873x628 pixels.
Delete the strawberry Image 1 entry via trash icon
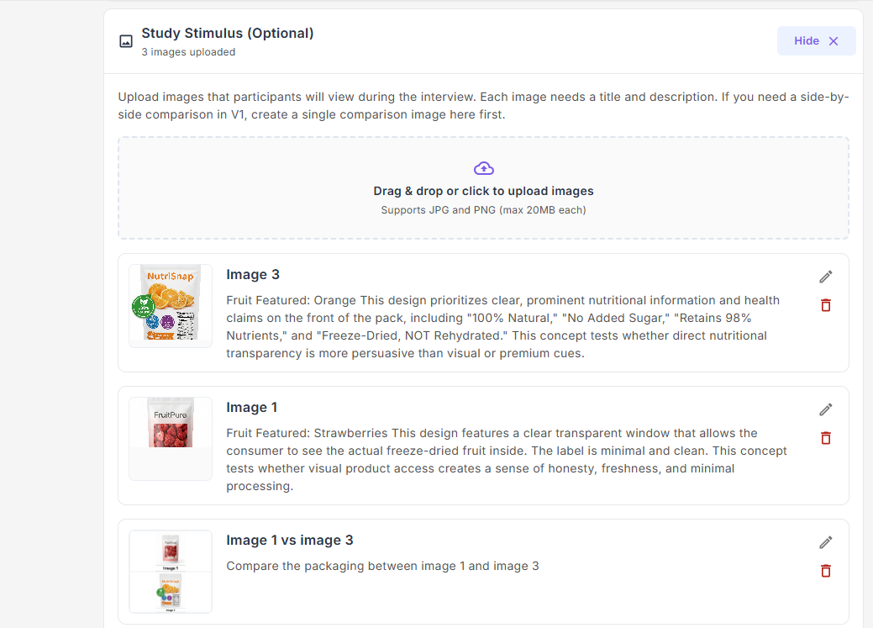tap(826, 438)
